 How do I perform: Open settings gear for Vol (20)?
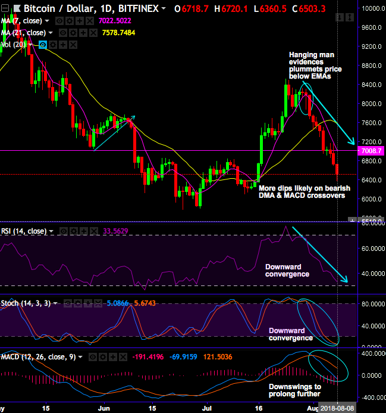pos(53,45)
